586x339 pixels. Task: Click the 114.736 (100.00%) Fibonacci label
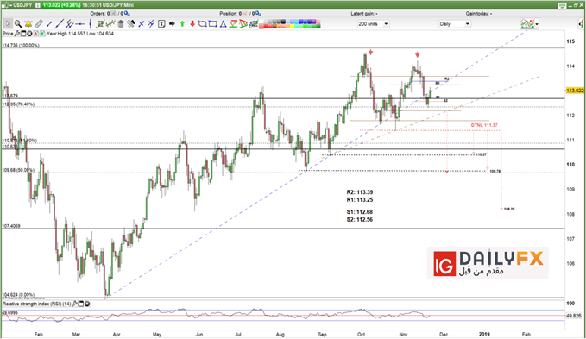coord(21,45)
